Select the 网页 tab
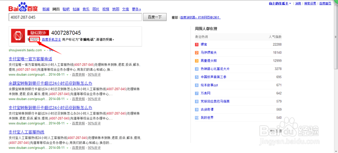Screen dimensions: 338x153 point(56,9)
